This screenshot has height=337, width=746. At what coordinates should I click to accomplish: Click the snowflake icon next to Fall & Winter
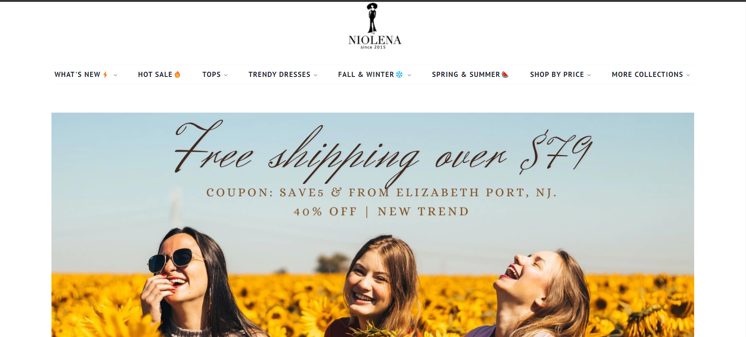[x=399, y=75]
